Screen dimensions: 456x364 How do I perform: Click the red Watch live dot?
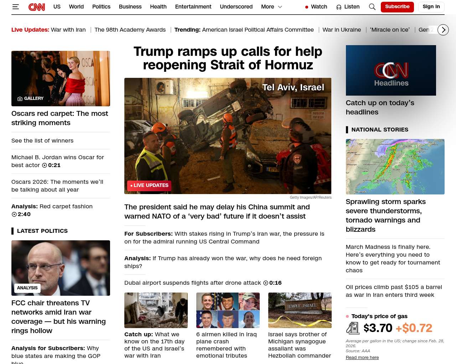(306, 7)
